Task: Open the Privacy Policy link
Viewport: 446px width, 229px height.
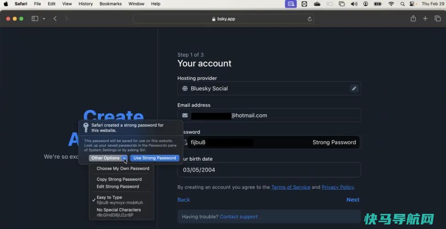Action: (x=338, y=187)
